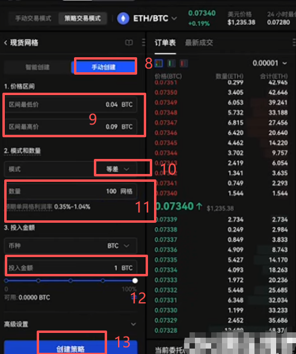Click the large last price 0.07340 in order book
Screen dimensions: 296x354
[x=175, y=206]
